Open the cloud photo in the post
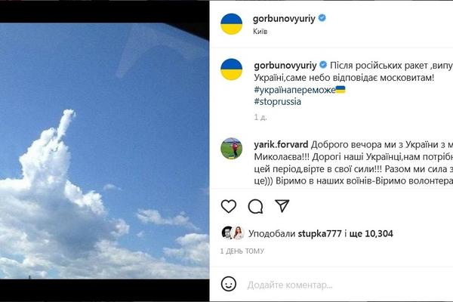 (104, 151)
